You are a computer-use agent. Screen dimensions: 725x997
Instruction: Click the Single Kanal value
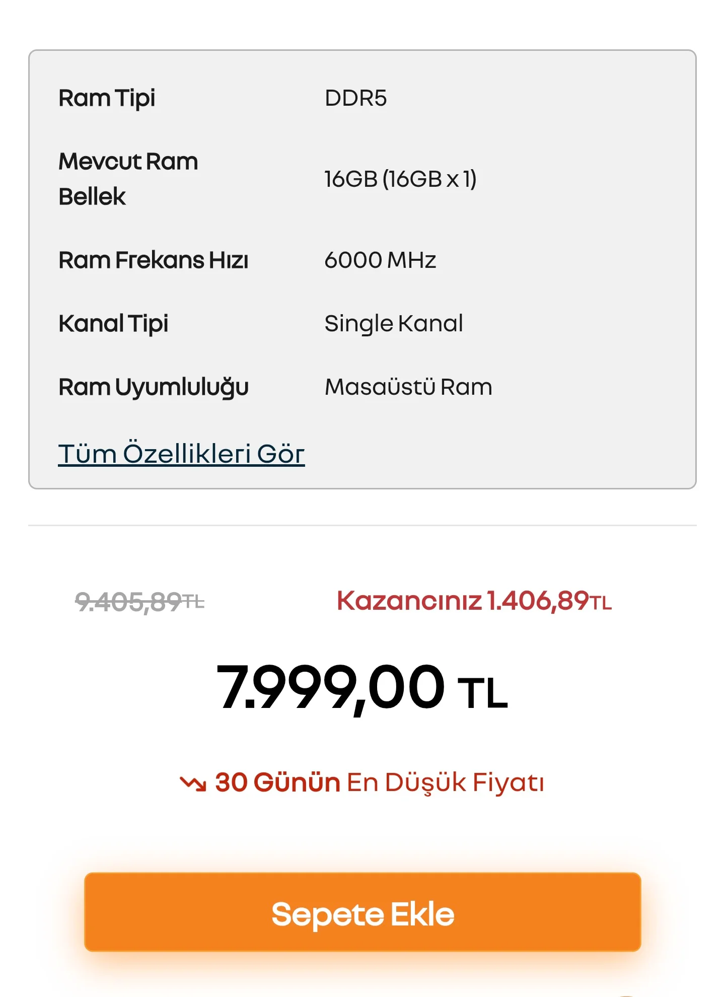click(x=393, y=323)
